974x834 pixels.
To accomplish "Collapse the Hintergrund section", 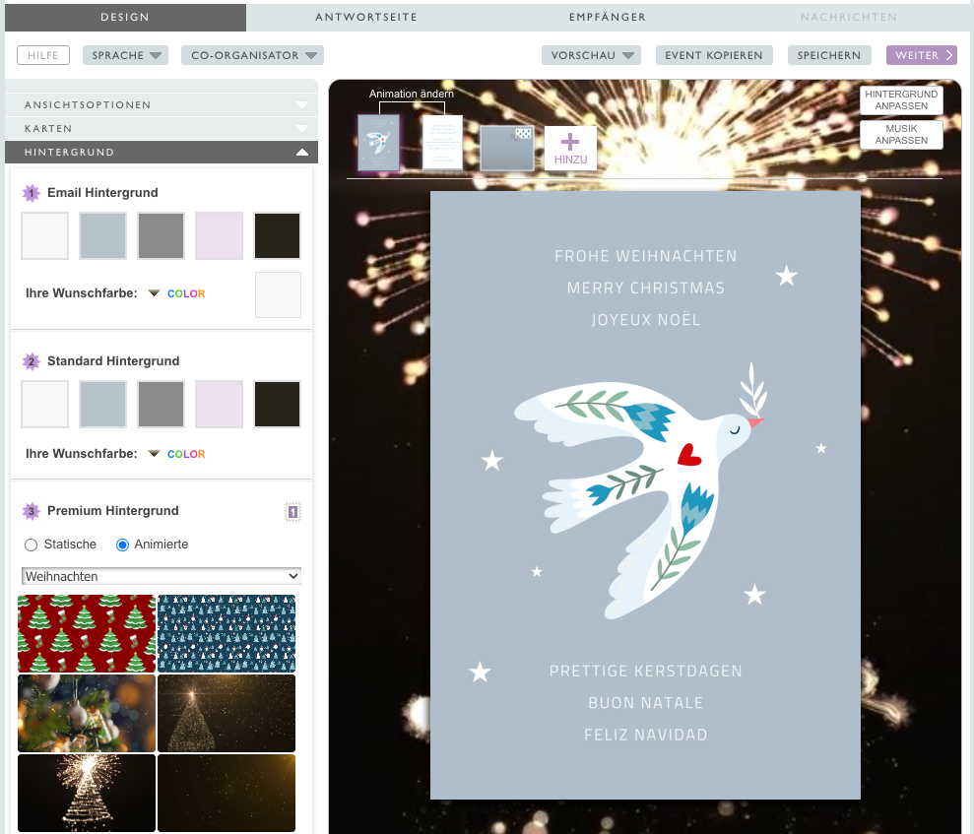I will (x=162, y=153).
